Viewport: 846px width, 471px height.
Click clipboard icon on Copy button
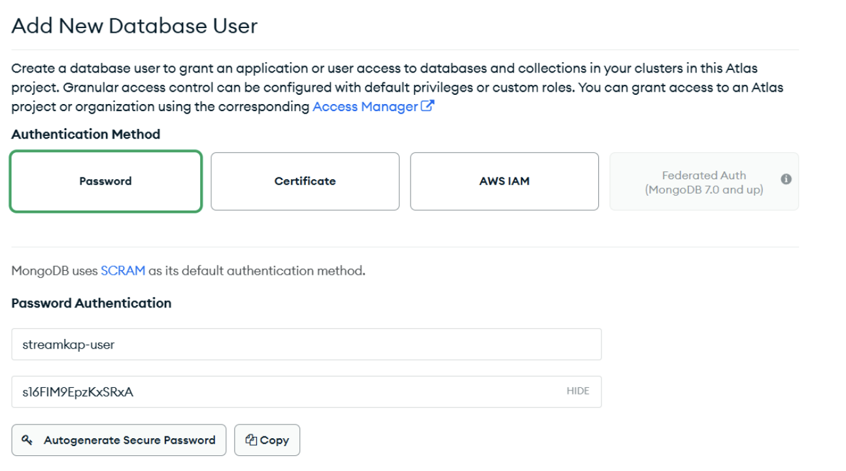pyautogui.click(x=251, y=440)
